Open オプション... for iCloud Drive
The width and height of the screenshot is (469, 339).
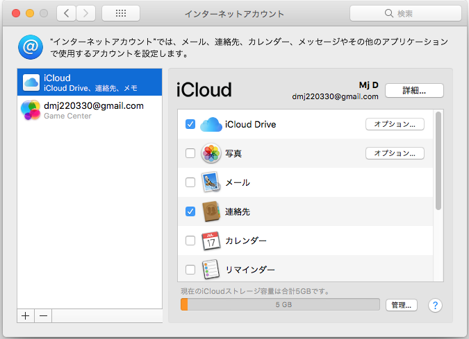click(395, 124)
